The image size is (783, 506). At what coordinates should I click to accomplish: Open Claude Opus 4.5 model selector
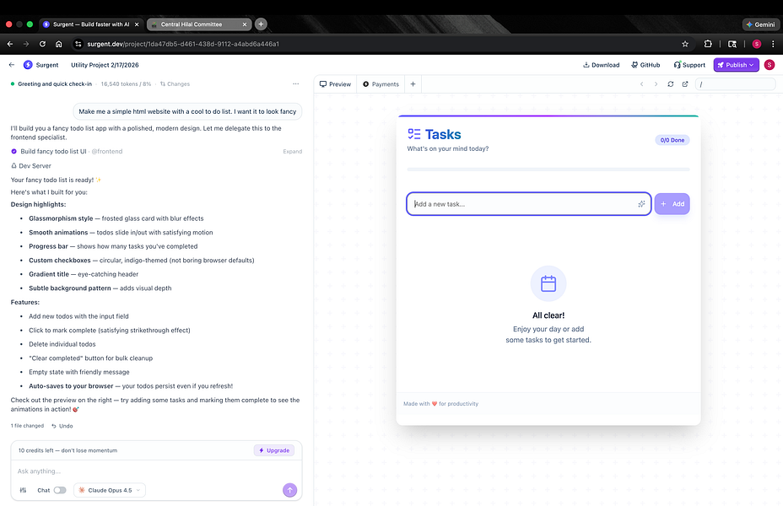coord(110,490)
